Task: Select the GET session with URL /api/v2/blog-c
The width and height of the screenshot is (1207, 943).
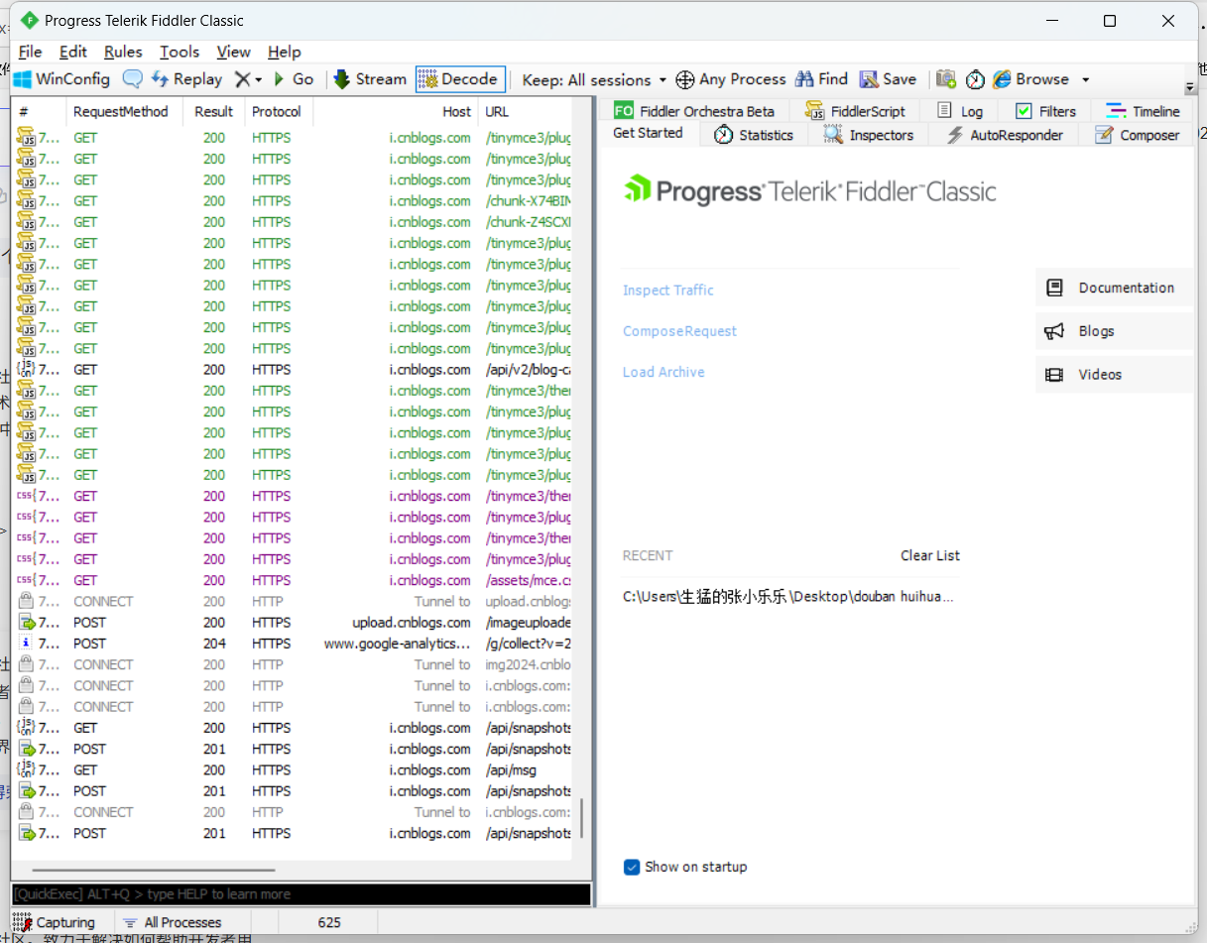Action: (294, 370)
